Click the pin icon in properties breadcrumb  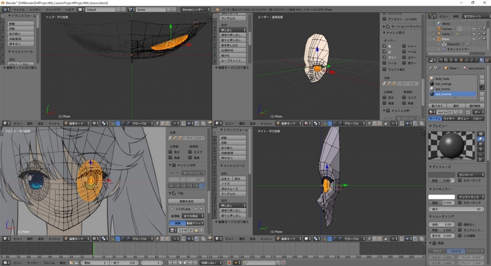pyautogui.click(x=431, y=68)
